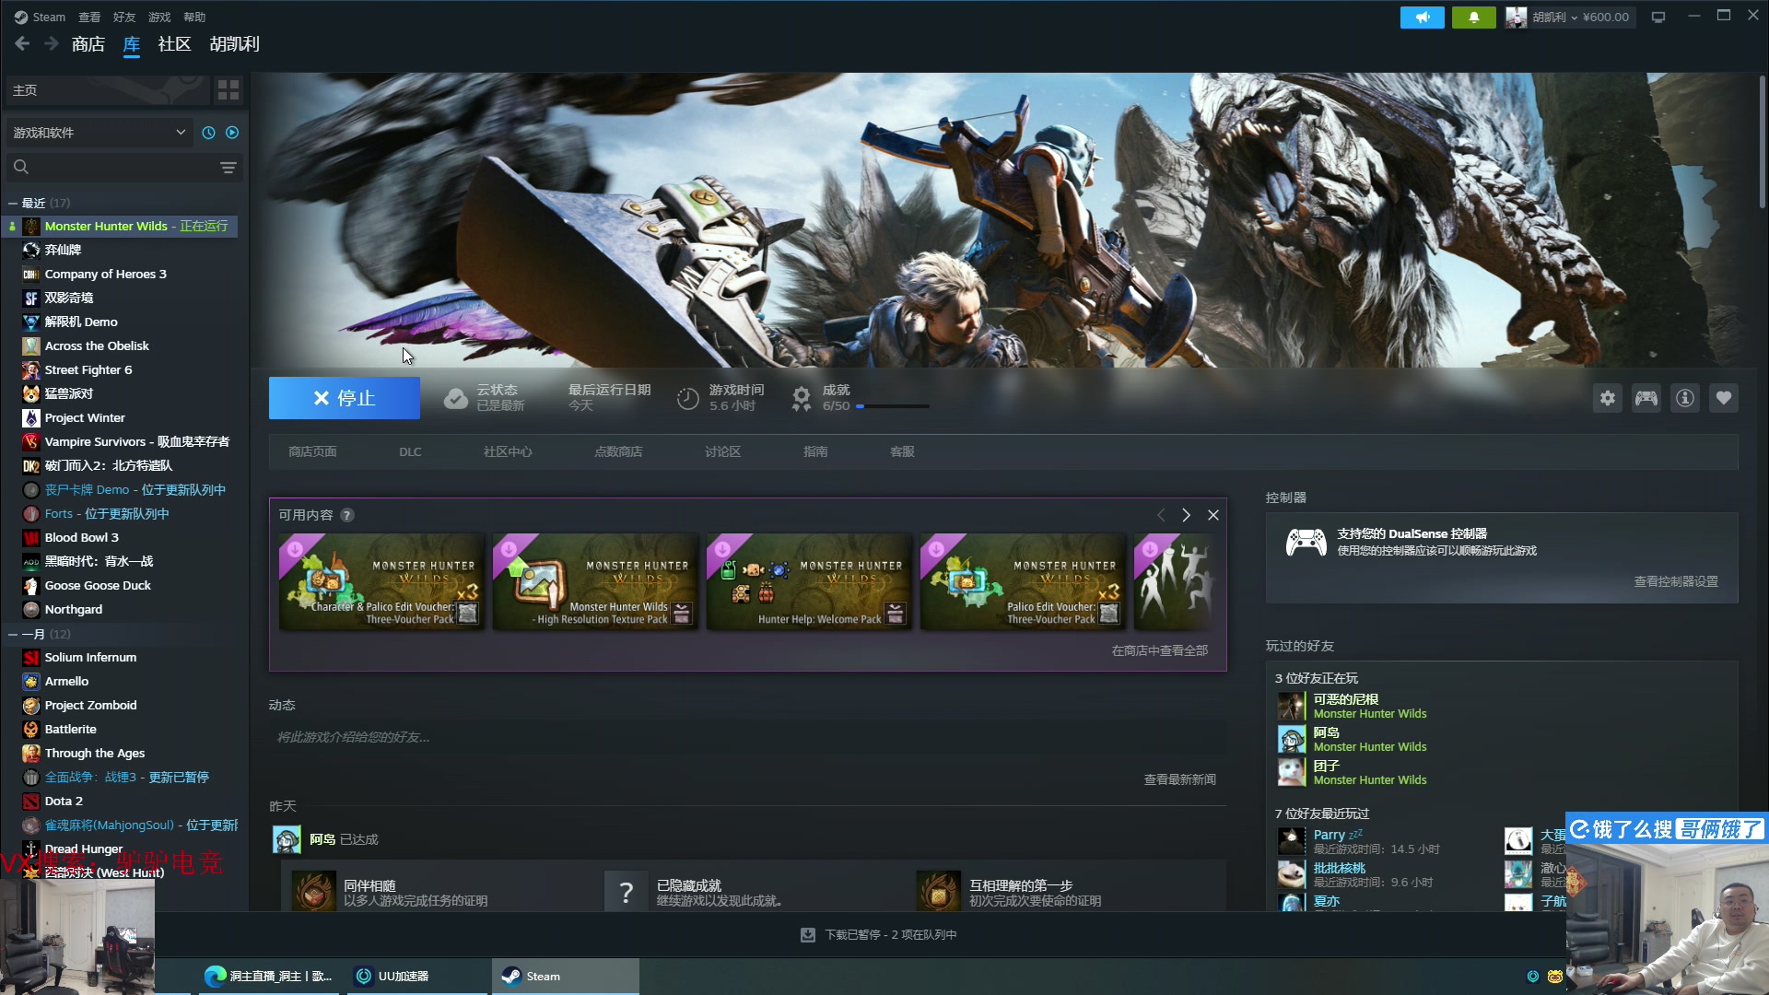The image size is (1769, 995).
Task: Switch to 社区 tab
Action: tap(174, 44)
